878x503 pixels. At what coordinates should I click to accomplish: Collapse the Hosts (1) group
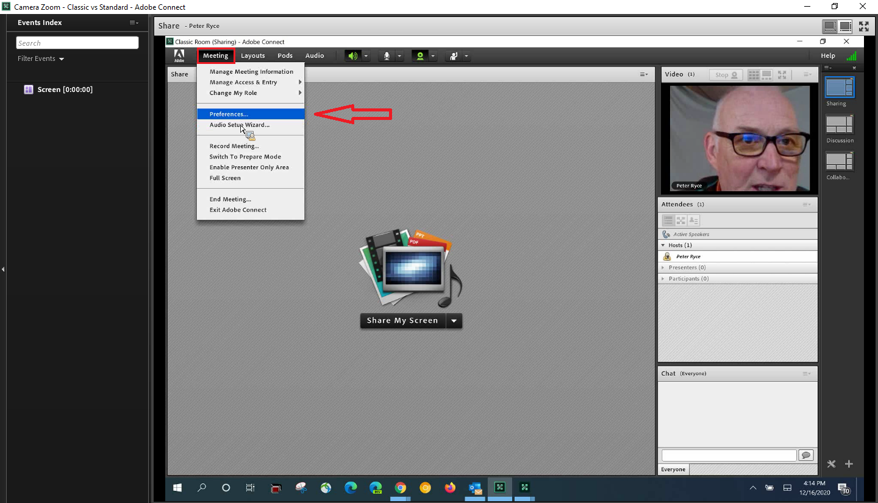tap(664, 245)
